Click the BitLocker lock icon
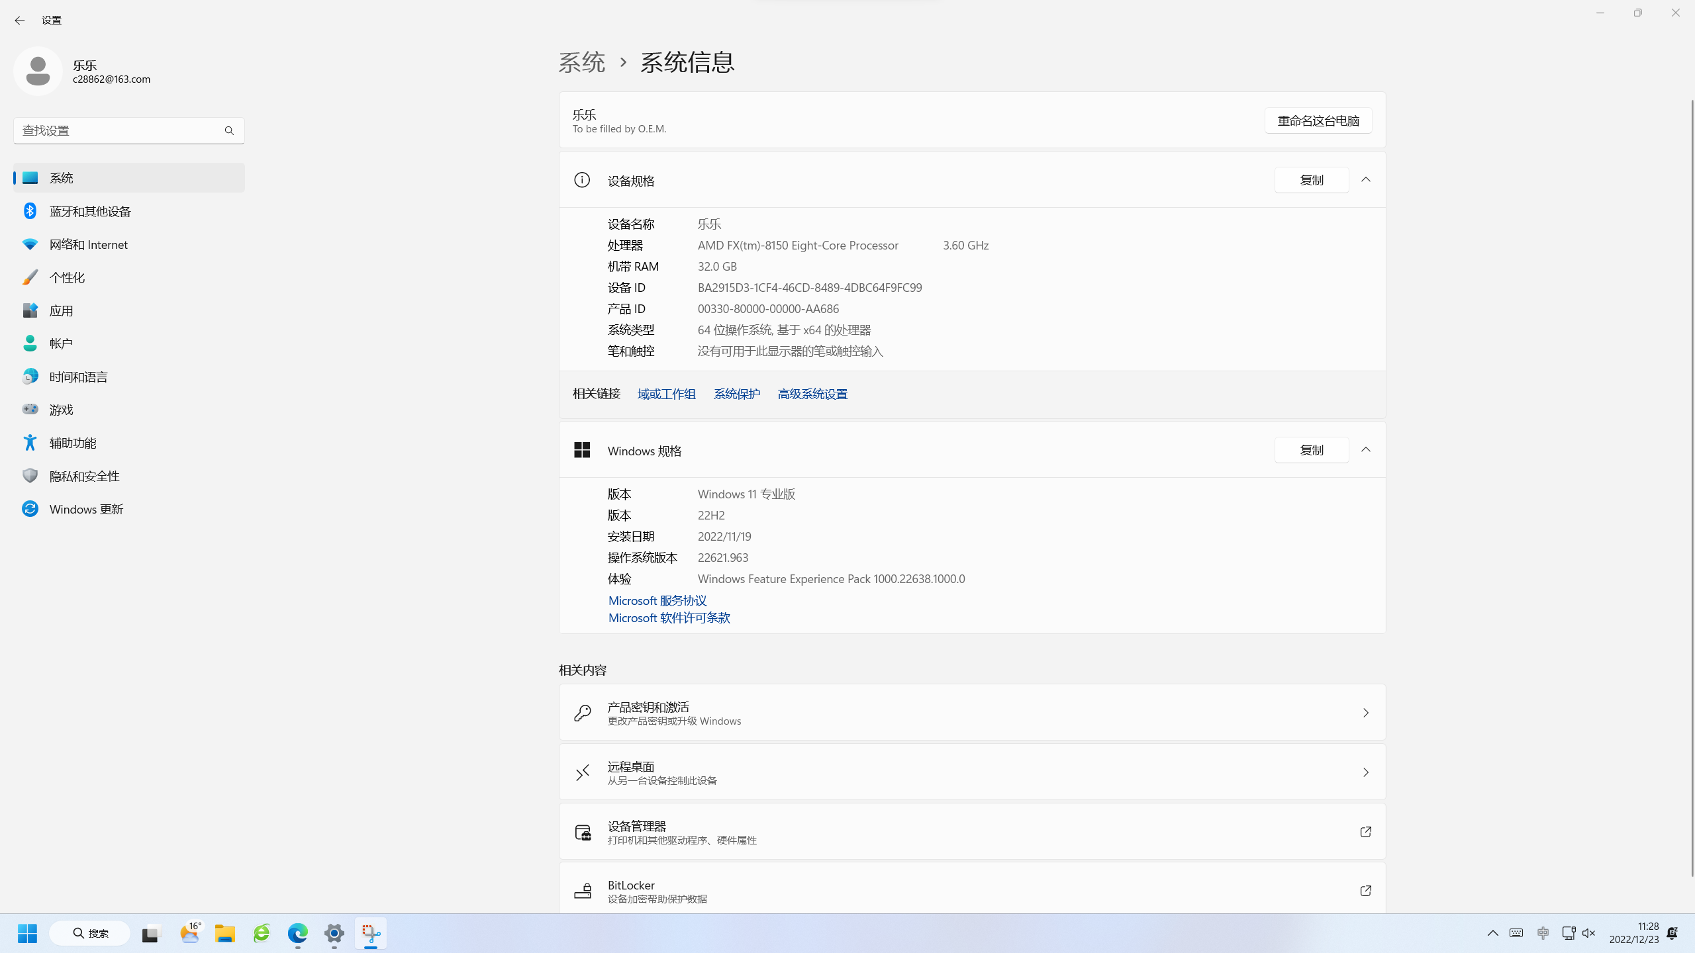Image resolution: width=1695 pixels, height=953 pixels. pos(583,891)
